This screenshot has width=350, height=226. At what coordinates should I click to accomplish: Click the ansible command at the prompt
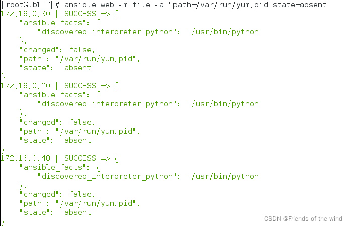click(197, 5)
